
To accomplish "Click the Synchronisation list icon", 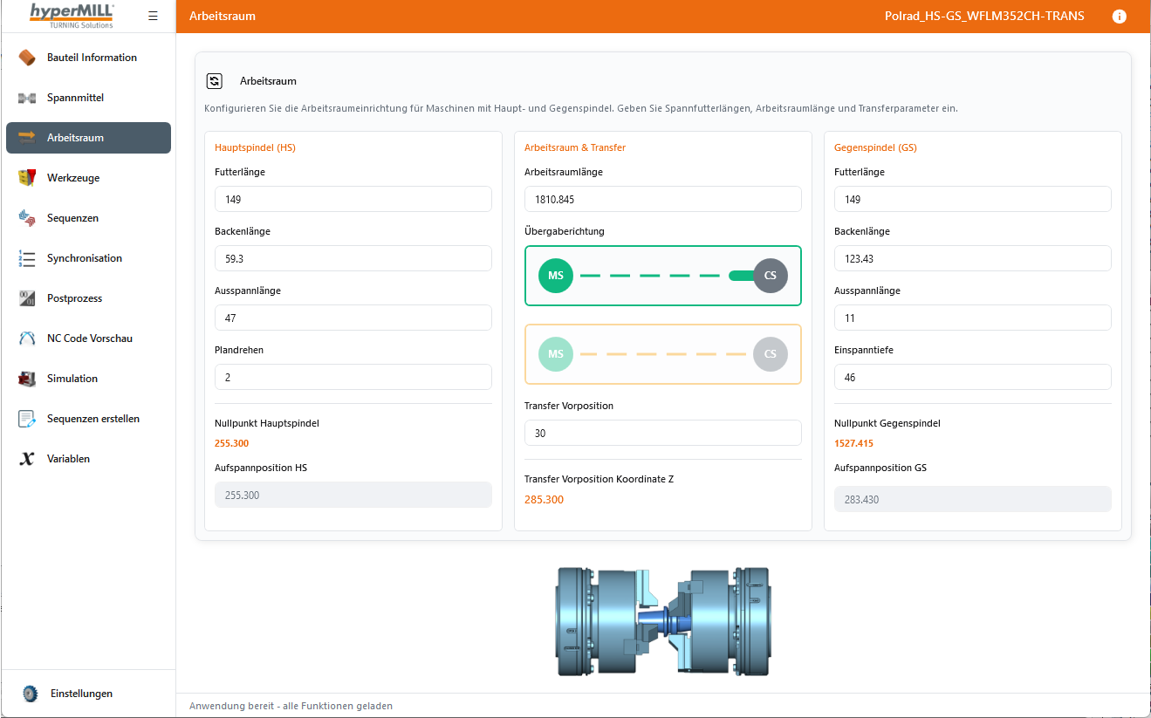I will point(27,258).
